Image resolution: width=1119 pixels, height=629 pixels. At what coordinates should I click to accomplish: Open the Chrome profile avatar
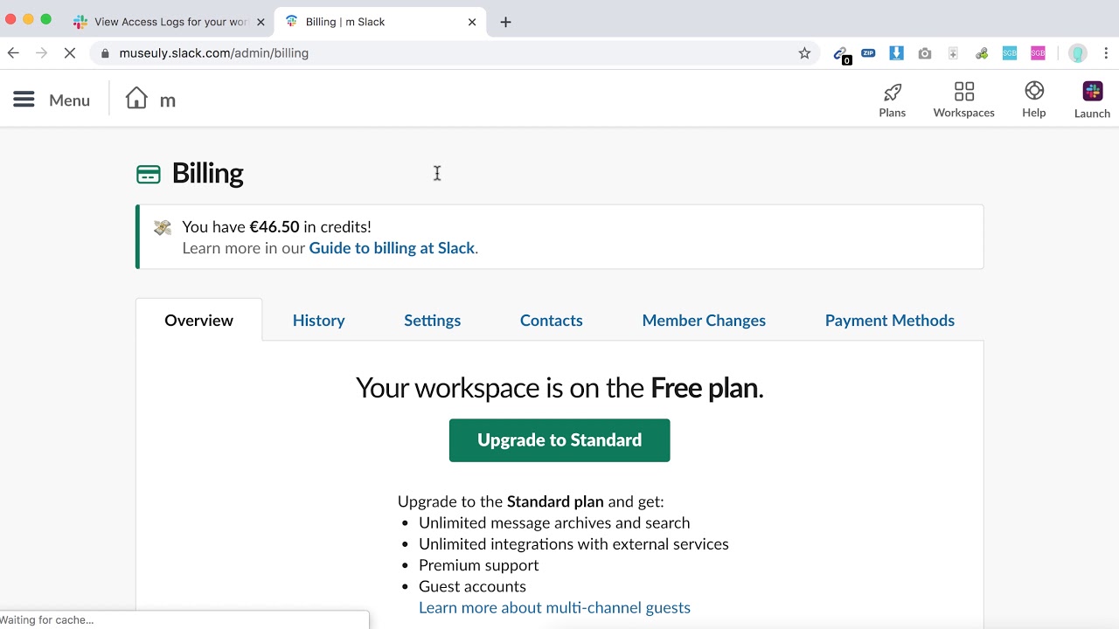tap(1078, 53)
